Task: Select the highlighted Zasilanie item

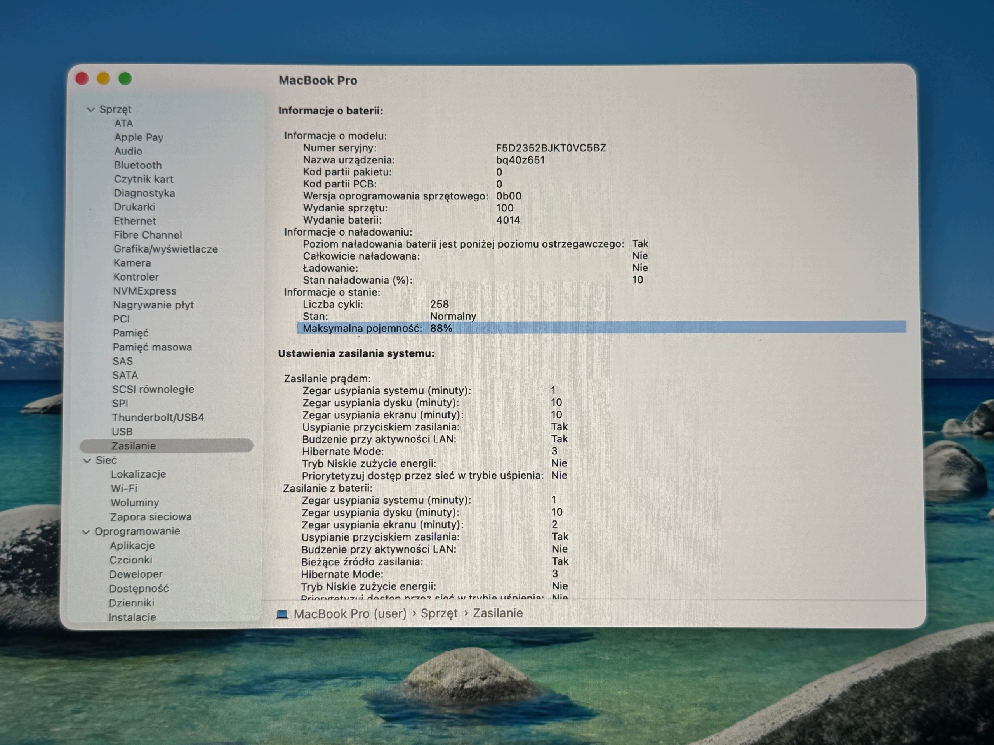Action: (167, 445)
